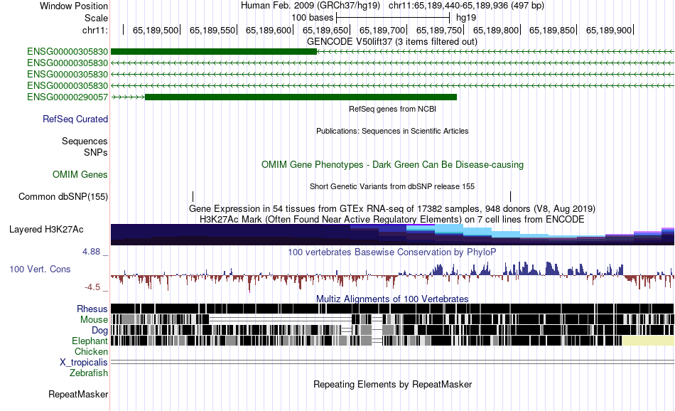Select the Dog alignment label
This screenshot has width=675, height=411.
click(99, 331)
